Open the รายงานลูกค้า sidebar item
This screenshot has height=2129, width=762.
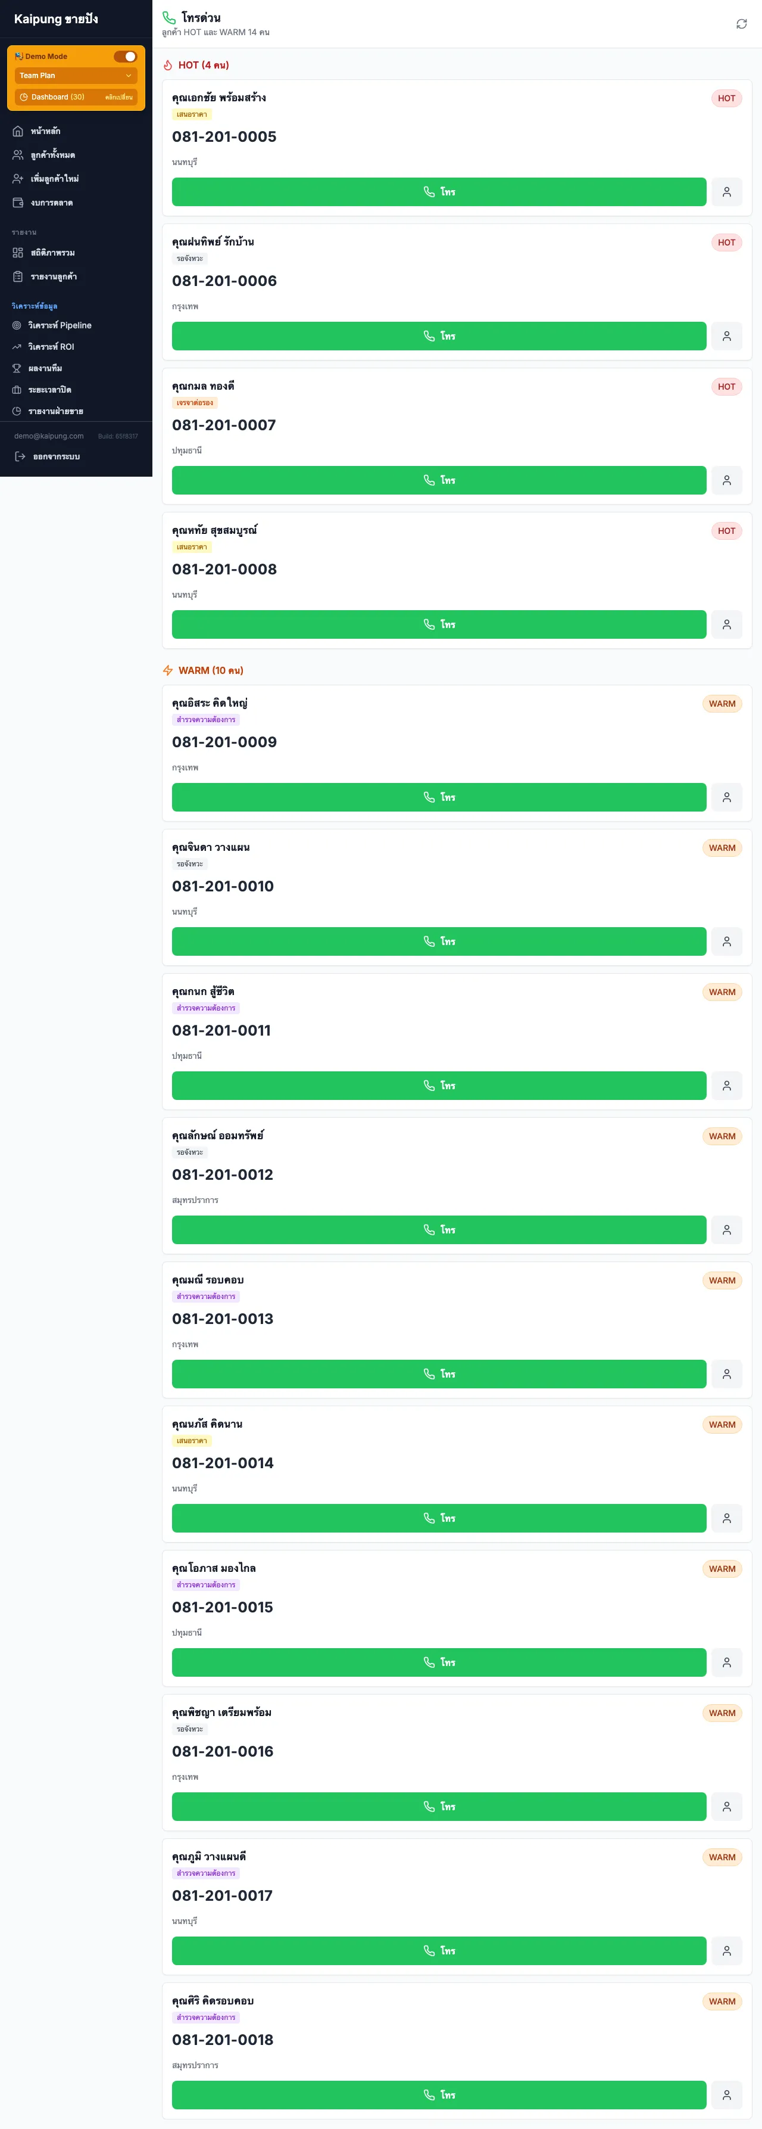coord(54,277)
